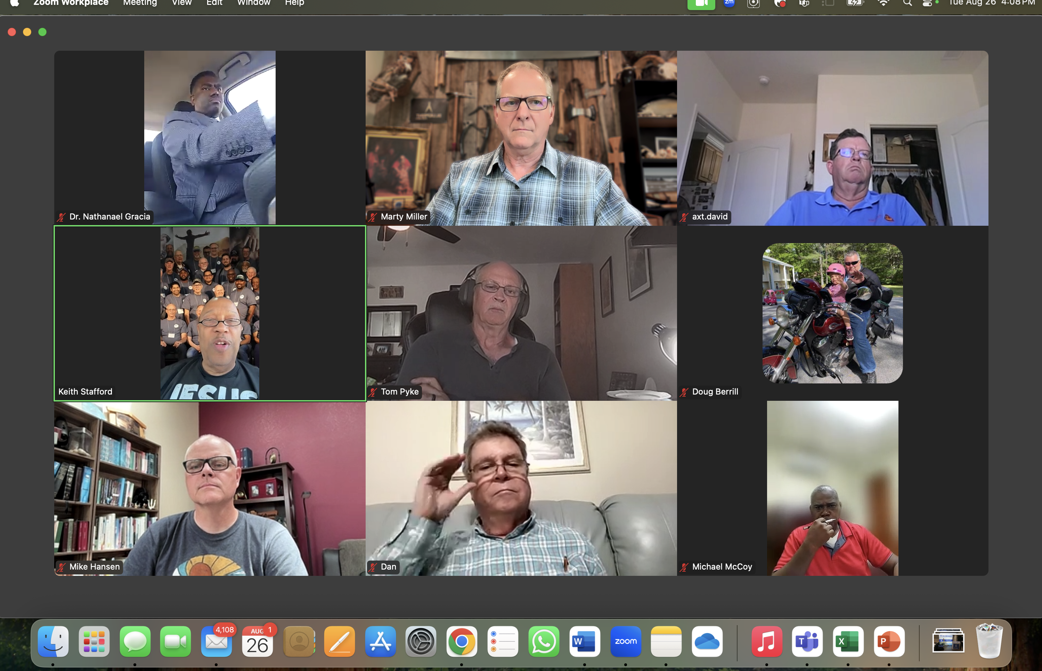Click the muted mic icon beside Marty Miller
The image size is (1042, 671).
click(x=373, y=217)
